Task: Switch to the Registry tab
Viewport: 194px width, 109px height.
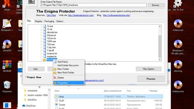Action: (38, 21)
